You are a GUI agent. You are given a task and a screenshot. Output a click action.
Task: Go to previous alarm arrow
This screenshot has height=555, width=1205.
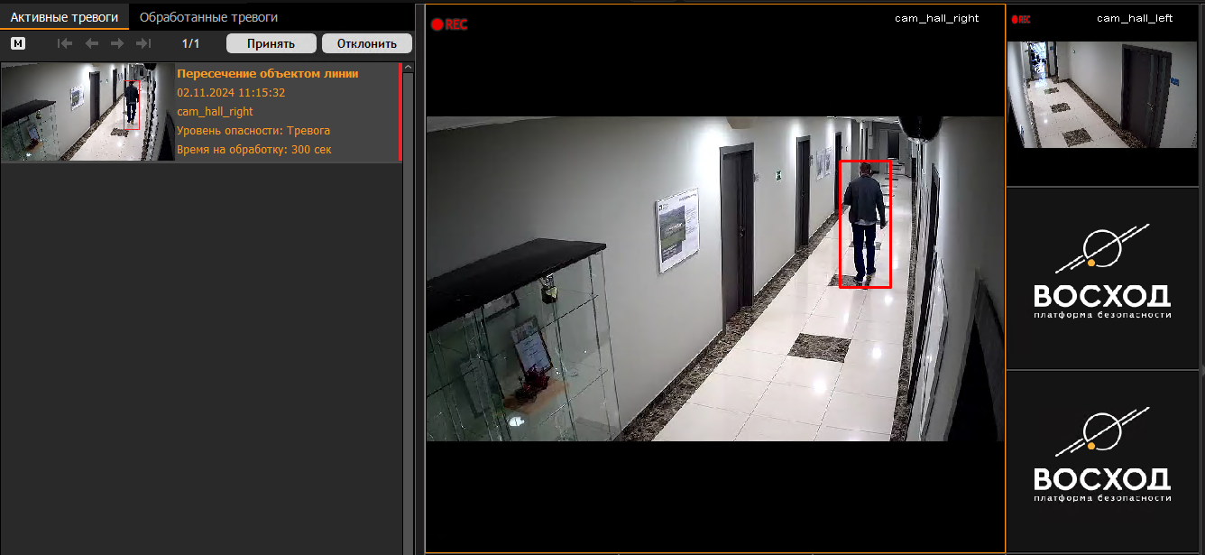tap(91, 43)
